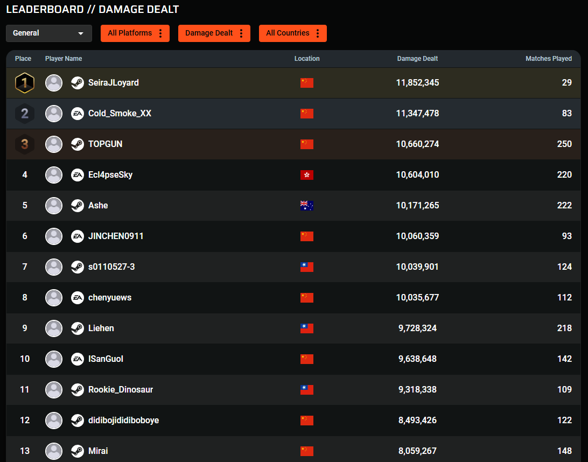Click the 9,728,324 damage value
The image size is (588, 462).
click(x=417, y=328)
